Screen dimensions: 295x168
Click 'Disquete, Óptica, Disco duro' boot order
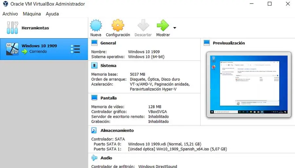(155, 79)
